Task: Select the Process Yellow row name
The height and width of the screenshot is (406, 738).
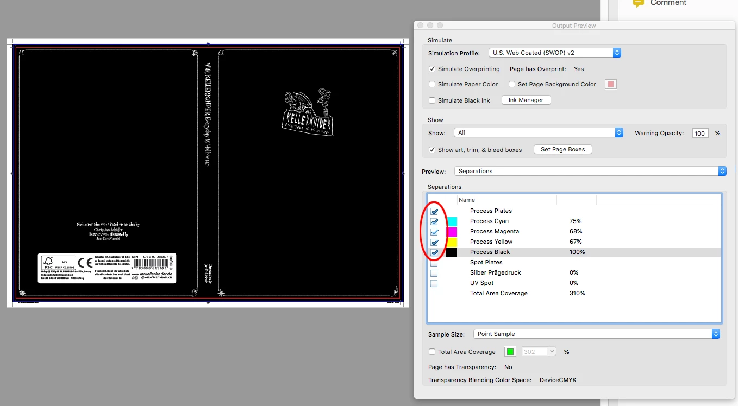Action: point(491,242)
